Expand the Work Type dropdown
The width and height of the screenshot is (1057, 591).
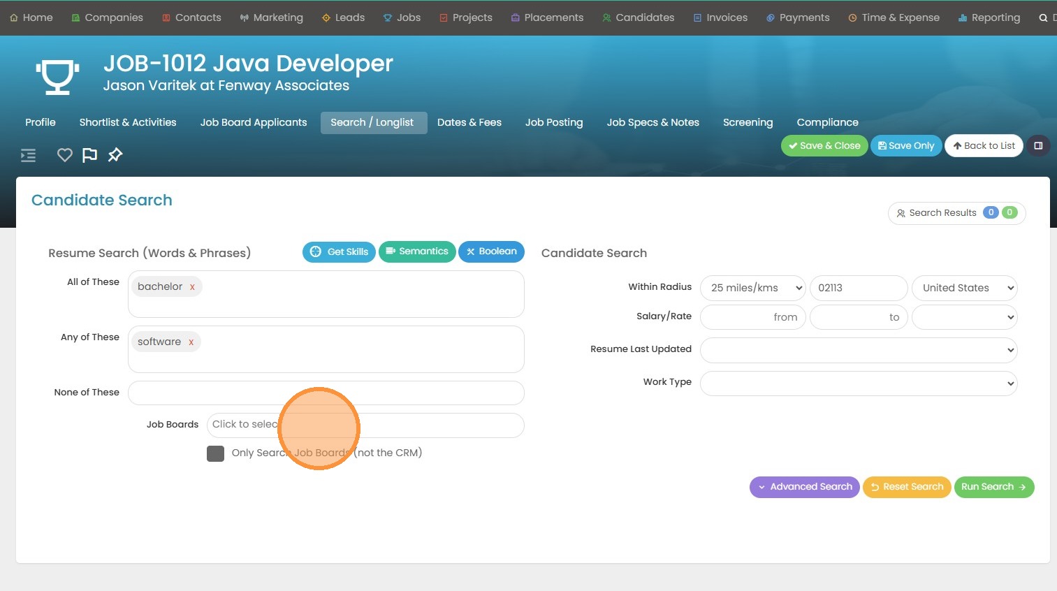pyautogui.click(x=858, y=383)
